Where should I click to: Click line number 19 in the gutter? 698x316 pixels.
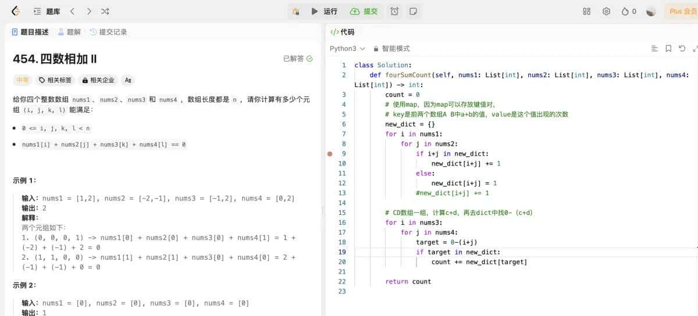(x=342, y=252)
